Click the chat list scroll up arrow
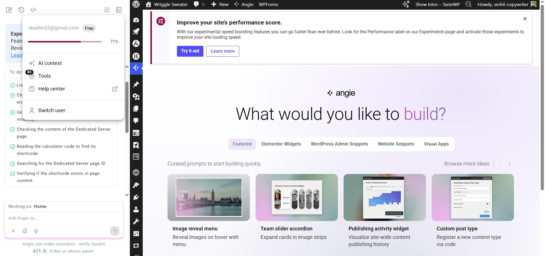545x256 pixels. point(127,67)
